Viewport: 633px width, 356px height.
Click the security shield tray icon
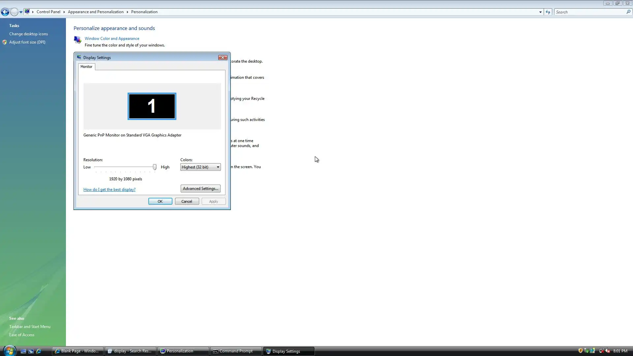[x=581, y=351]
